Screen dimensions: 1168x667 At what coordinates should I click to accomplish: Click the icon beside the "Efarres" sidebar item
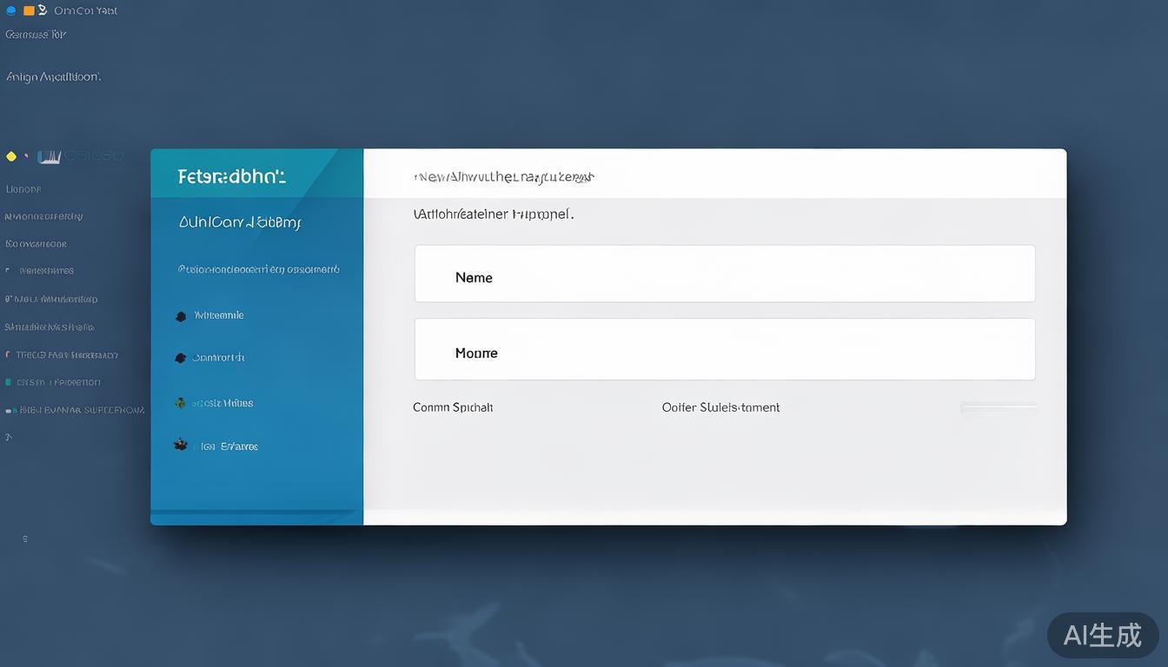tap(181, 446)
